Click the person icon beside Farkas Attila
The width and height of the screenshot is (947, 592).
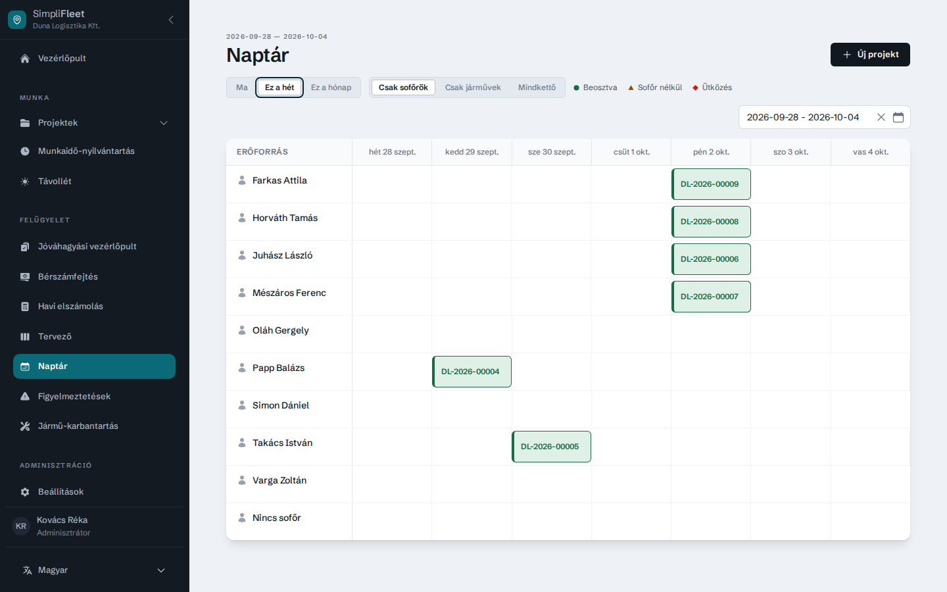242,180
